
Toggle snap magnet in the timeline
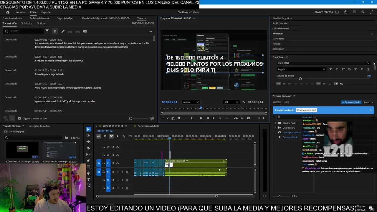click(x=105, y=136)
